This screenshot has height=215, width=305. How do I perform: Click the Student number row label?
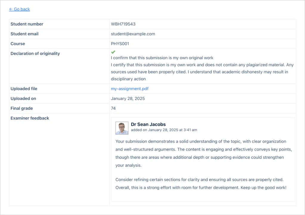click(27, 24)
